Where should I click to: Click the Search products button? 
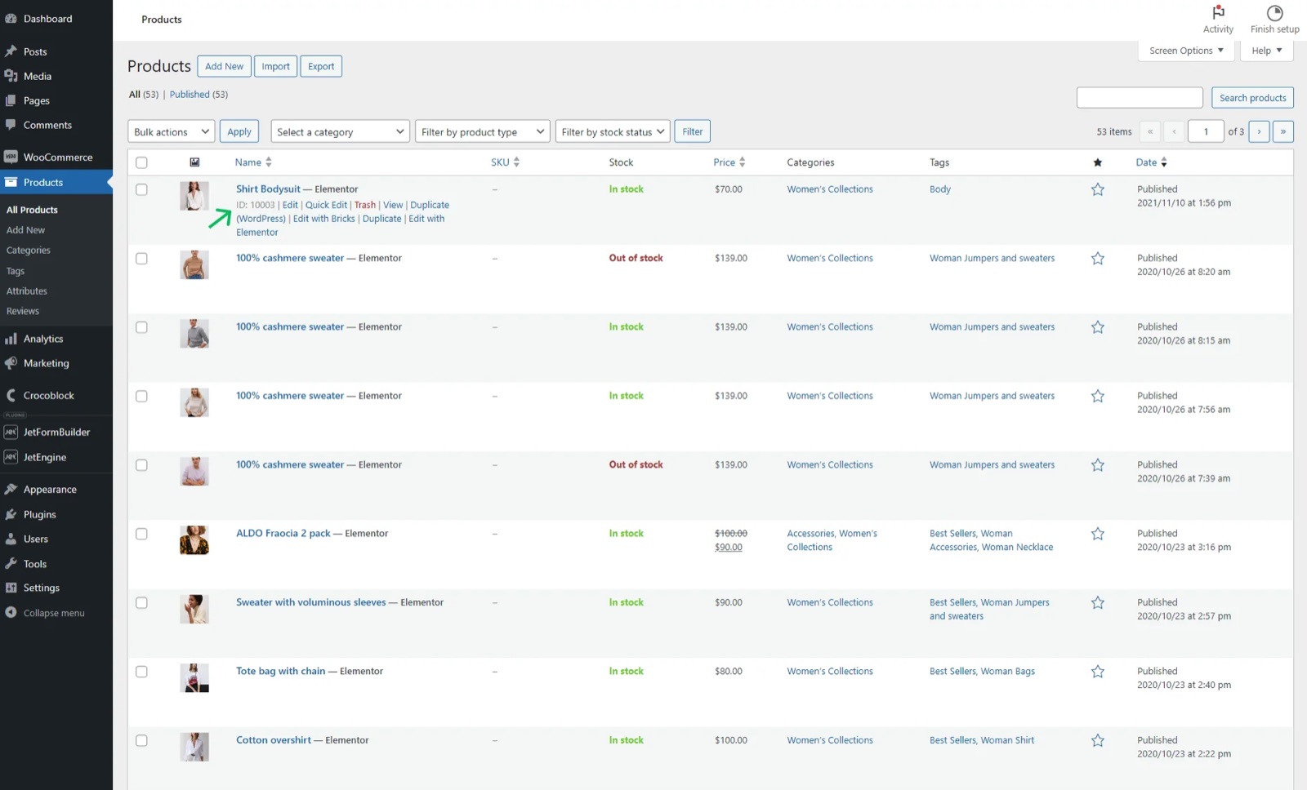tap(1252, 98)
